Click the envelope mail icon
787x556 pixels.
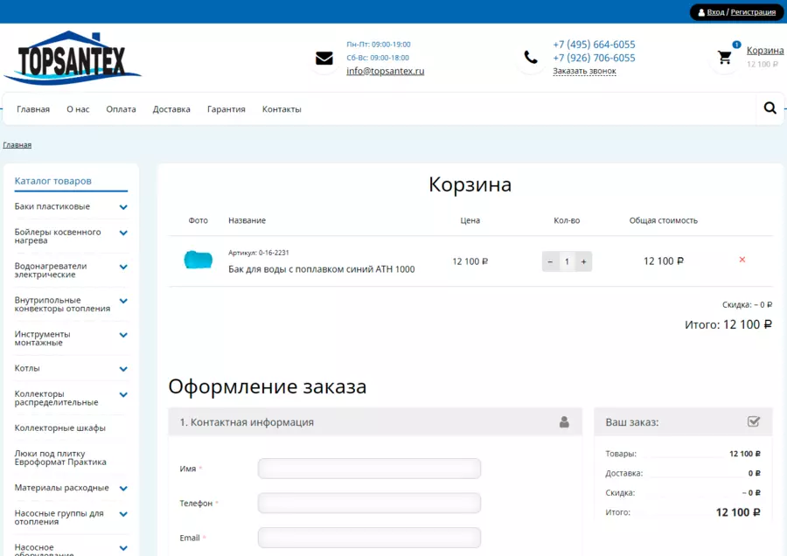(x=324, y=59)
